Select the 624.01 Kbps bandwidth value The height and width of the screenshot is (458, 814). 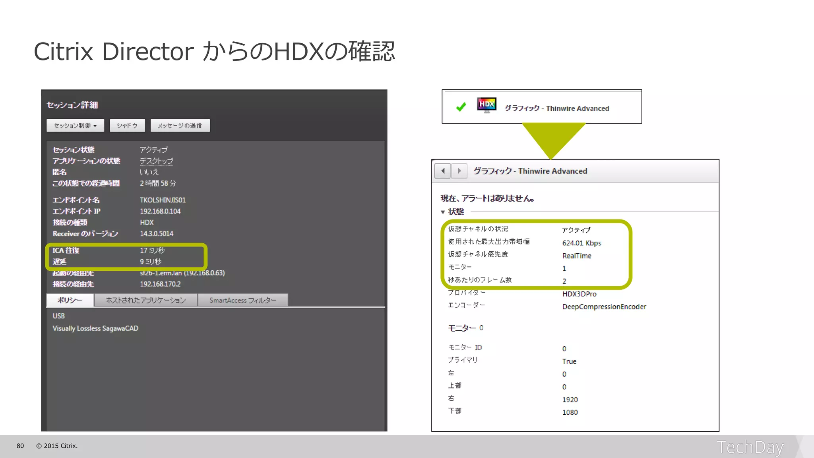[x=582, y=243]
